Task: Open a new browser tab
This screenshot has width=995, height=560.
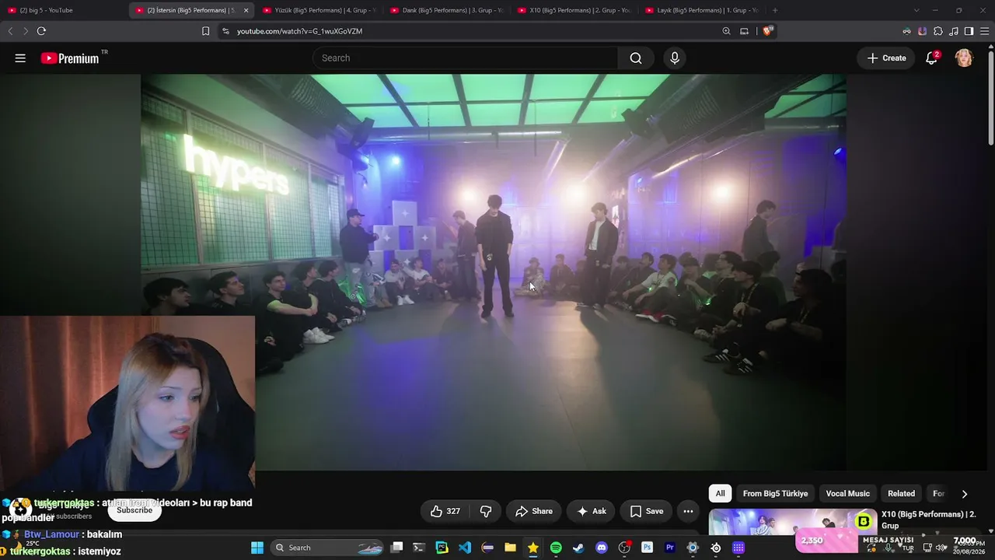Action: tap(775, 10)
